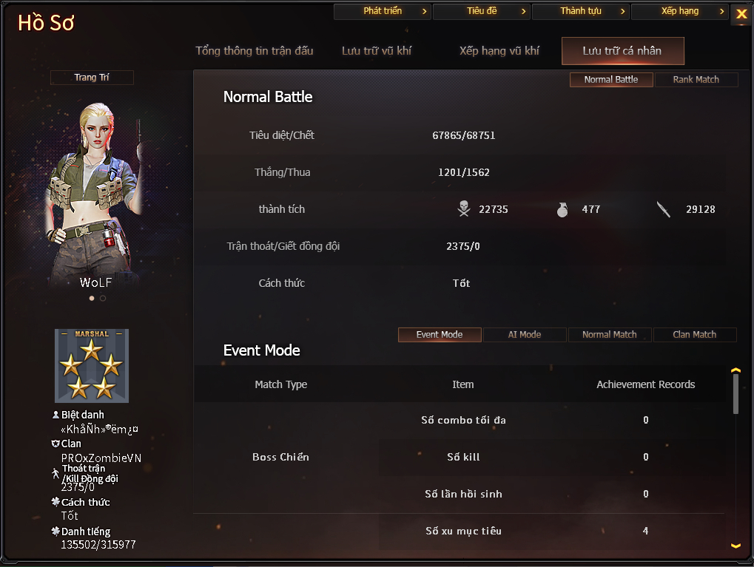Click the skull headshot stat icon

point(463,209)
